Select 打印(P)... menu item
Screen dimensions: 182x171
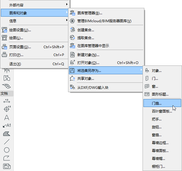(34, 55)
